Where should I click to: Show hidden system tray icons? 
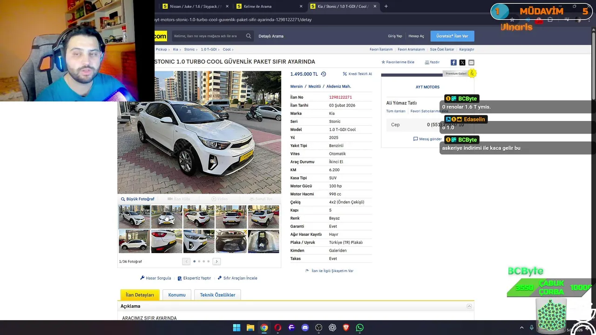pos(521,328)
